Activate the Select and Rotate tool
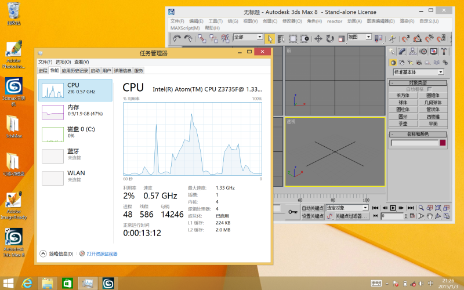 (x=329, y=38)
